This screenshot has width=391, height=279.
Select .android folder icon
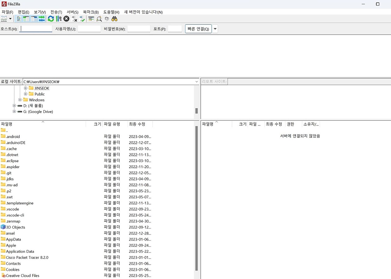click(3, 136)
